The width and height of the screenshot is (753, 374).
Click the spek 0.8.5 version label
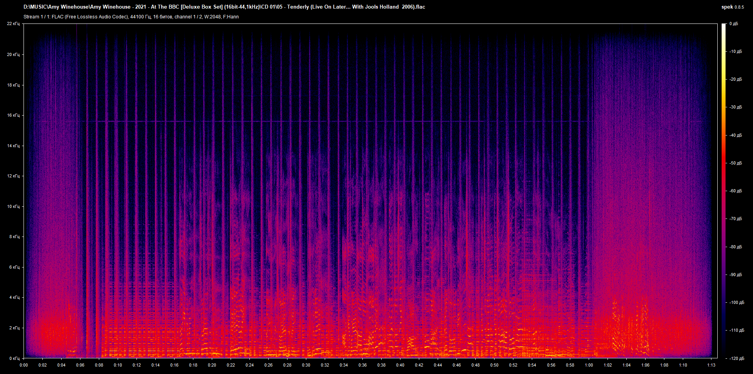pyautogui.click(x=732, y=7)
